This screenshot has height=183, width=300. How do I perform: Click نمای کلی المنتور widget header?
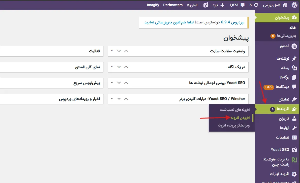(52, 67)
